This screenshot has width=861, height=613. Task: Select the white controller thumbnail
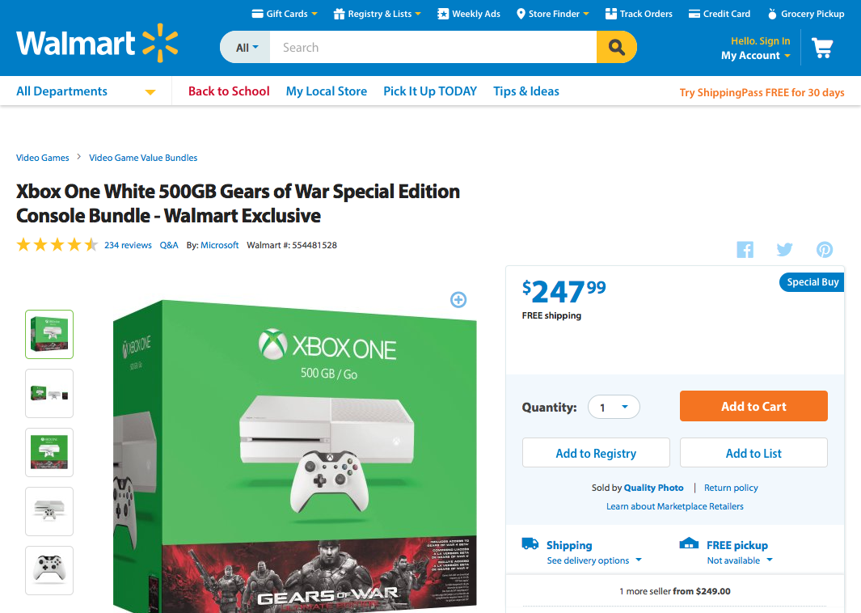click(49, 570)
